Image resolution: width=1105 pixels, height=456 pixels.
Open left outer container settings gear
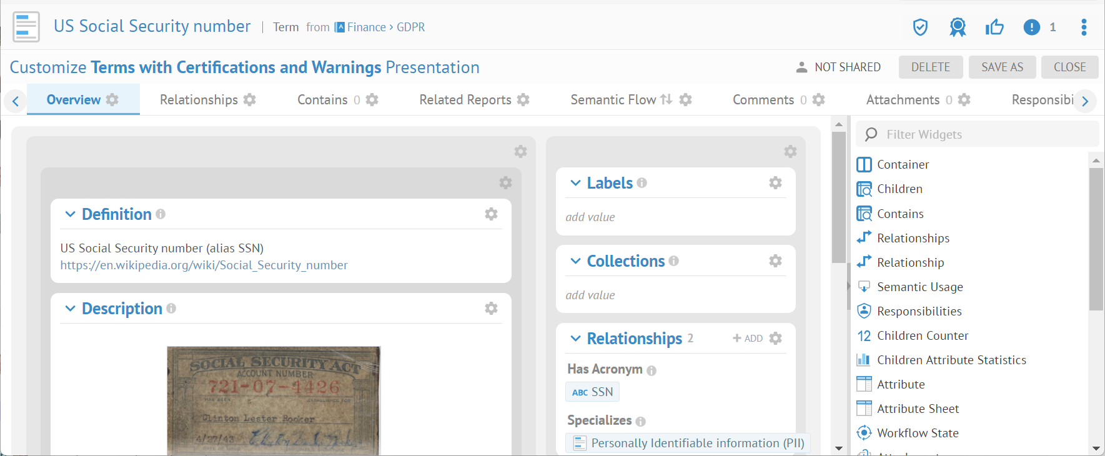pyautogui.click(x=521, y=152)
